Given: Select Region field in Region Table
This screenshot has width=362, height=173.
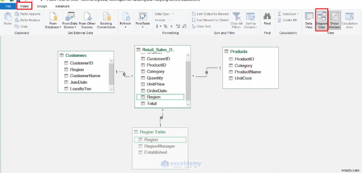Looking at the screenshot, I should point(160,140).
